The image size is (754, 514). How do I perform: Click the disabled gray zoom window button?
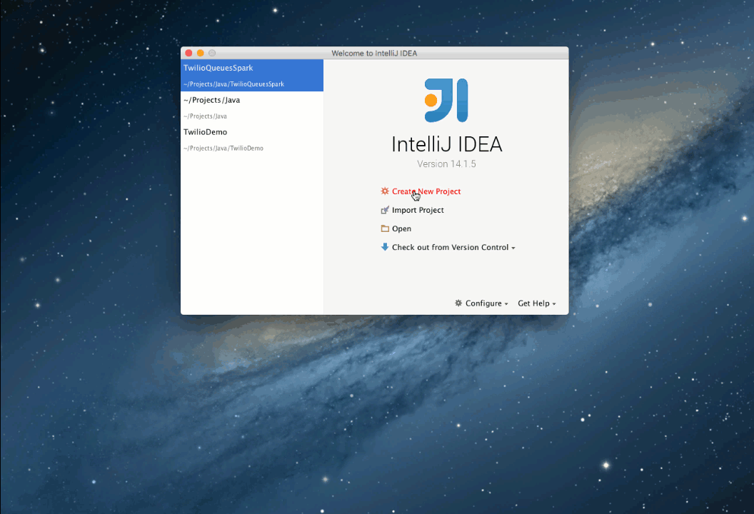(212, 53)
